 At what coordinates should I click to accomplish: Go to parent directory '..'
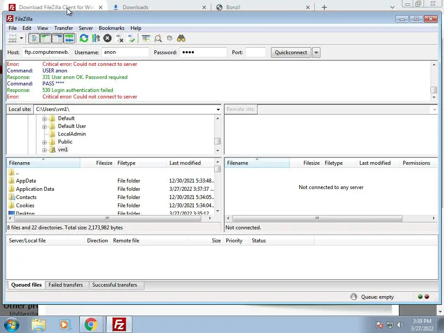click(x=111, y=173)
